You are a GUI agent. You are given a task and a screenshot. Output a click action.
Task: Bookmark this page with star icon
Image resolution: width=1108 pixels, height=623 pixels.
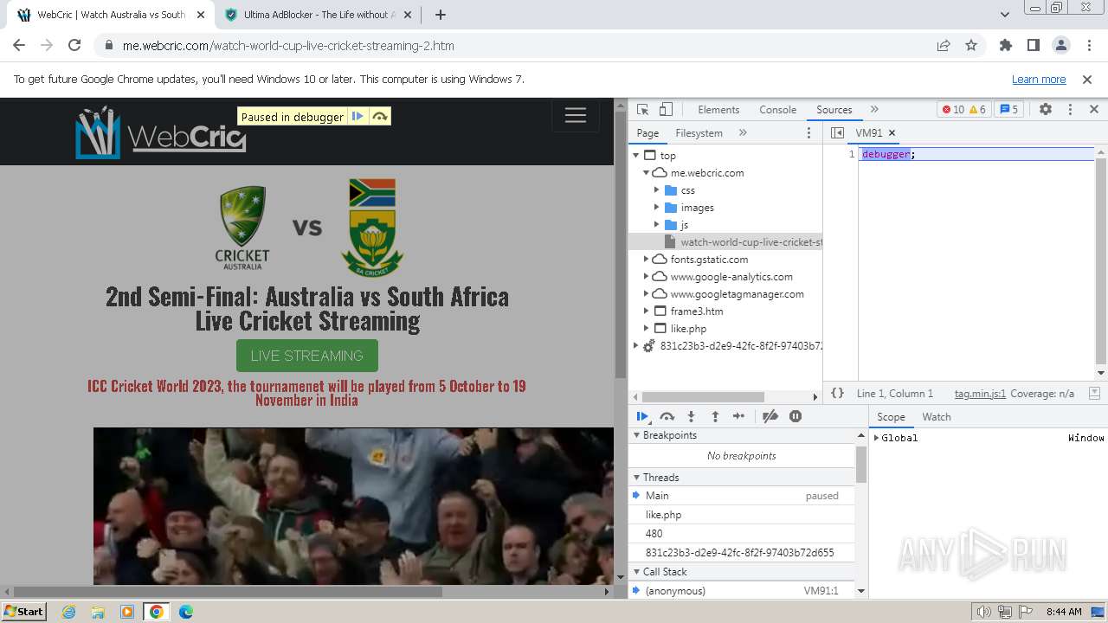pyautogui.click(x=971, y=46)
